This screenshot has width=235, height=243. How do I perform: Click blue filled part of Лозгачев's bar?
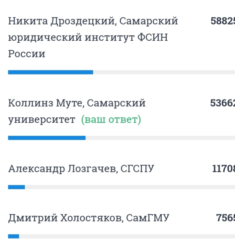click(16, 187)
